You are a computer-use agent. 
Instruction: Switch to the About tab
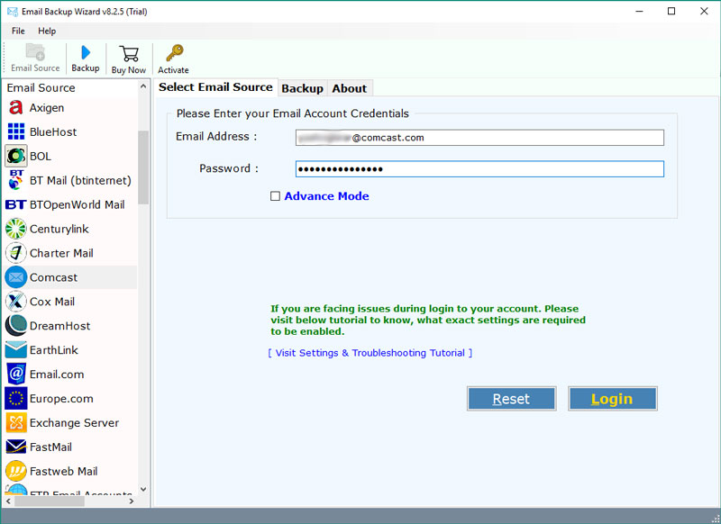point(350,88)
